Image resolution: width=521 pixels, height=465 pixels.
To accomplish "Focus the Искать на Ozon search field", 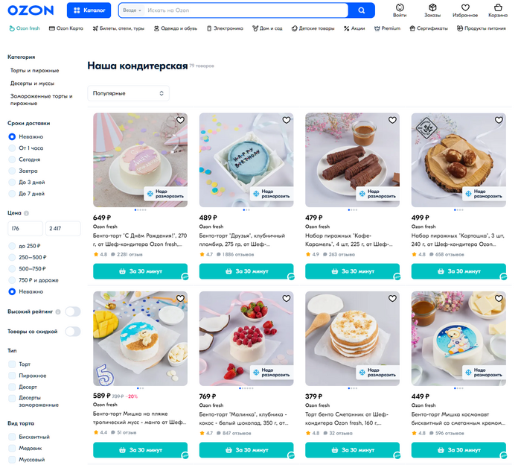I will click(x=246, y=10).
